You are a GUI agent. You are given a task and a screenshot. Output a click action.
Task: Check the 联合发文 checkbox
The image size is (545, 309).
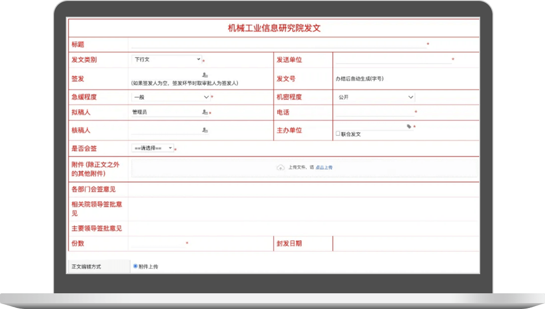pos(338,134)
